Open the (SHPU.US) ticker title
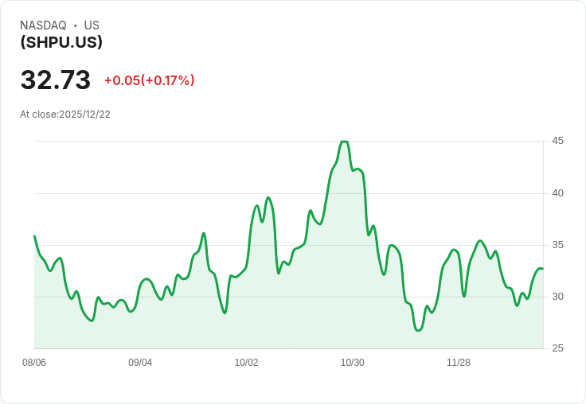Image resolution: width=586 pixels, height=404 pixels. (61, 43)
